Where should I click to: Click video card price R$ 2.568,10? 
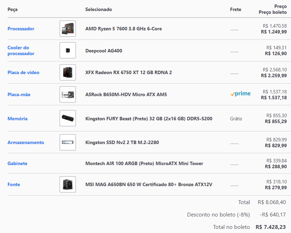(x=275, y=70)
